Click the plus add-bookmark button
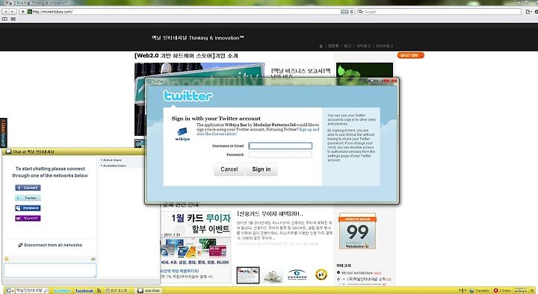The image size is (538, 294). pos(22,11)
